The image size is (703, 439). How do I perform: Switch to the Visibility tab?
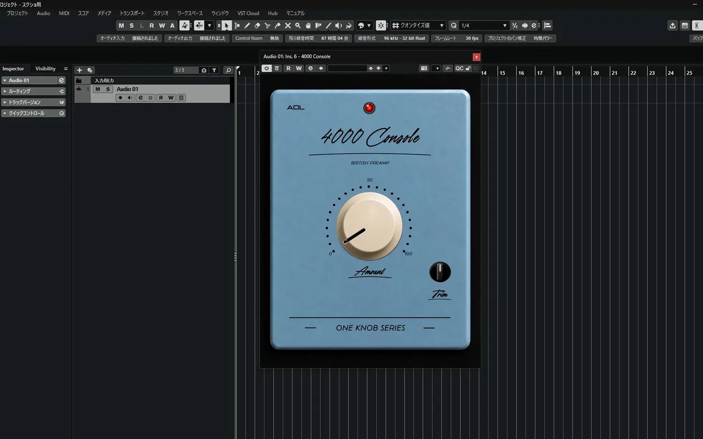coord(46,69)
